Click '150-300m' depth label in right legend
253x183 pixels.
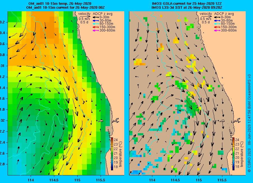pyautogui.click(x=229, y=27)
